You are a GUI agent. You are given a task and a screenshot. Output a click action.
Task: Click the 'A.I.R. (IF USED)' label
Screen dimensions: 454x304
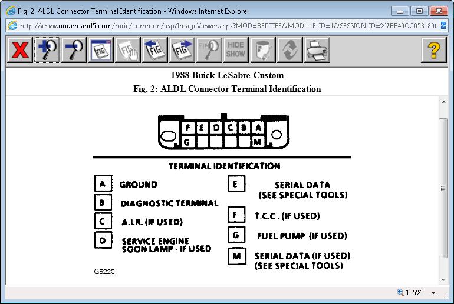[x=152, y=222]
